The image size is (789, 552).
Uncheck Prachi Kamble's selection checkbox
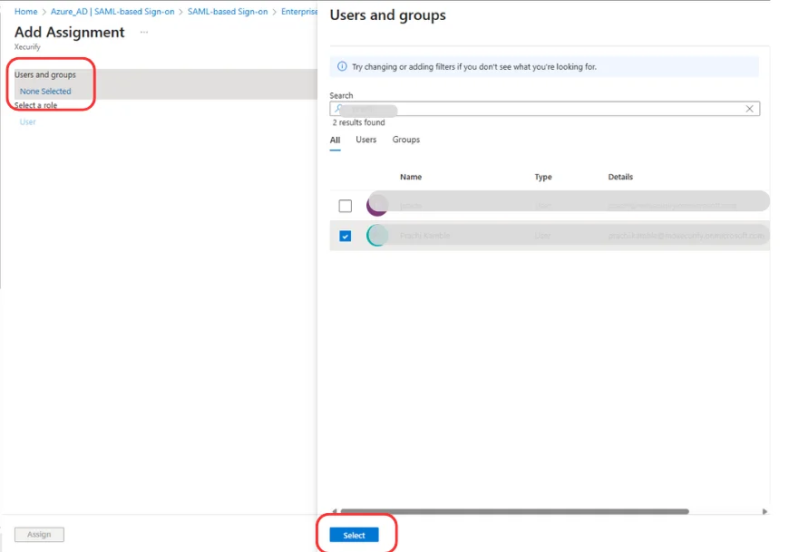345,236
